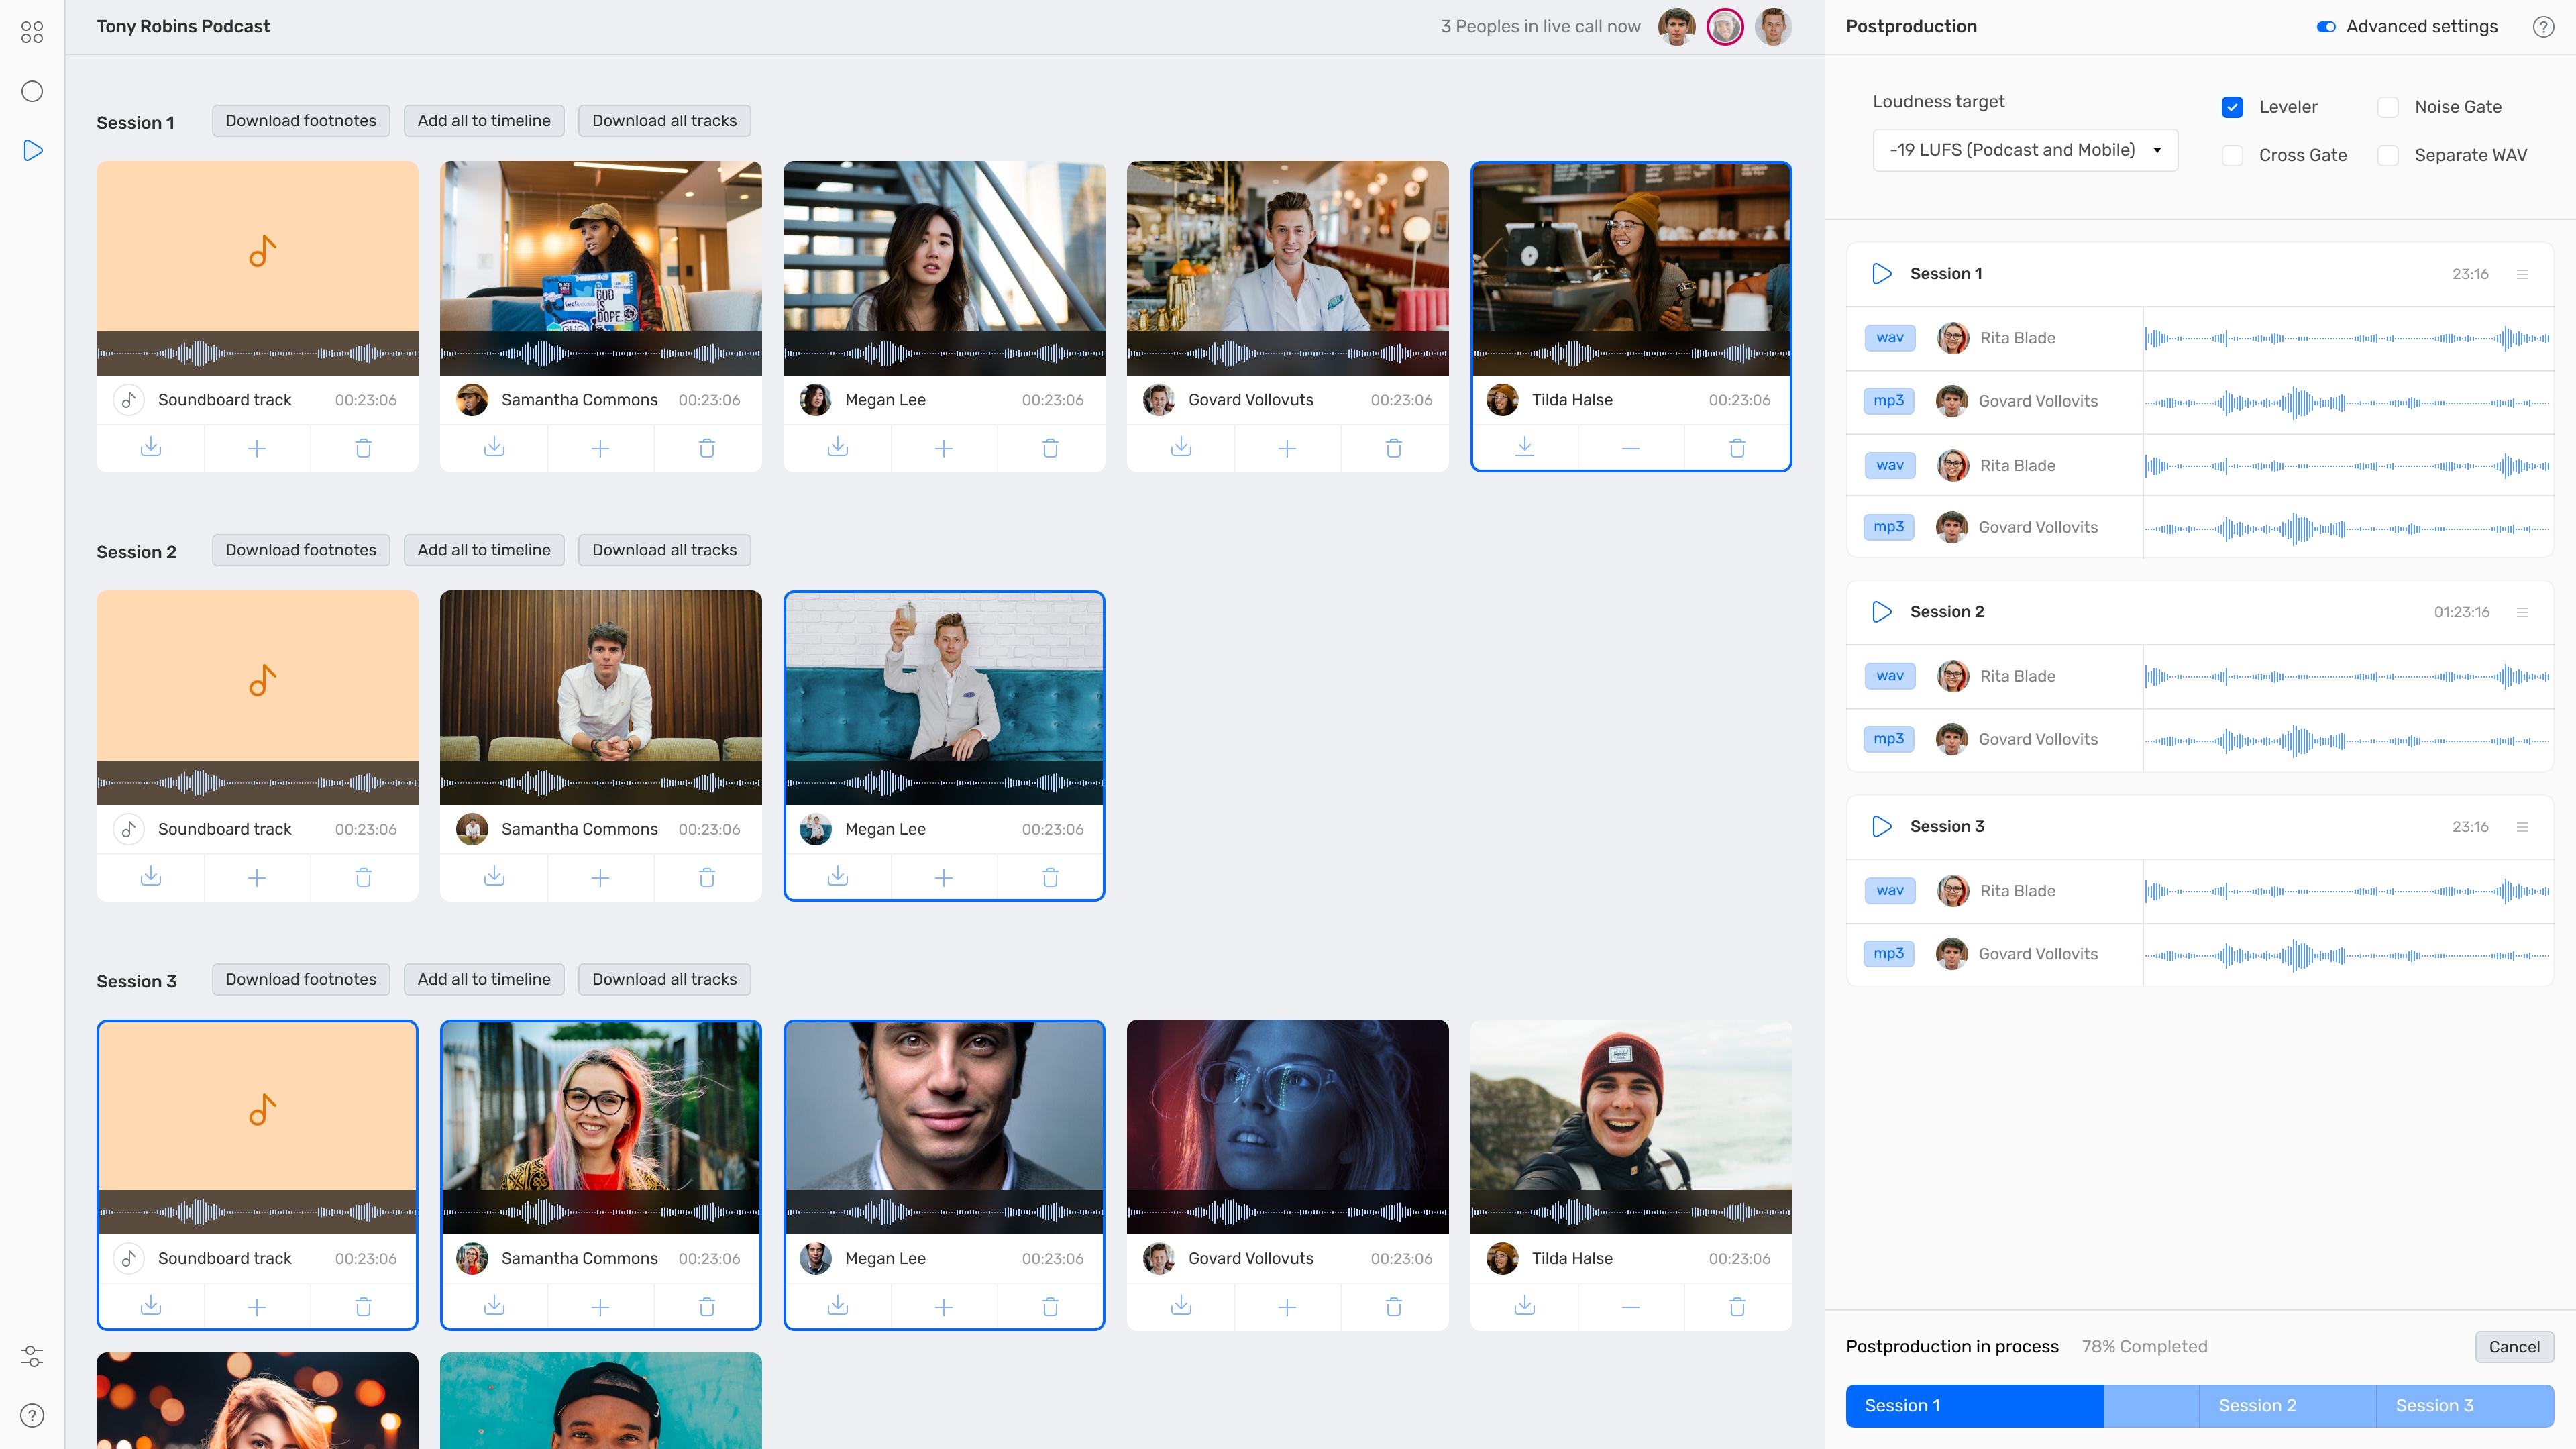The image size is (2576, 1449).
Task: Uncheck the Leveler checkbox
Action: (2232, 107)
